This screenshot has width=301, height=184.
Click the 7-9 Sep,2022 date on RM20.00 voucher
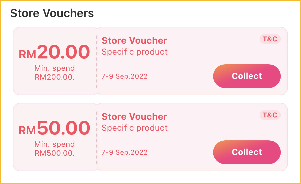coord(125,76)
